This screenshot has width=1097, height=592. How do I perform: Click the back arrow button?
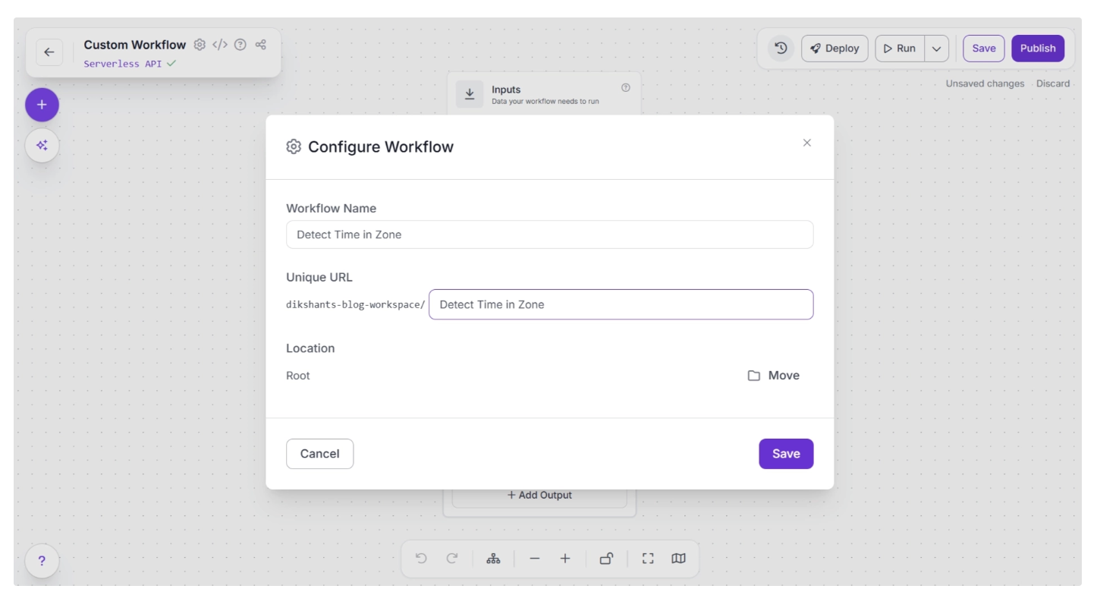click(x=49, y=52)
